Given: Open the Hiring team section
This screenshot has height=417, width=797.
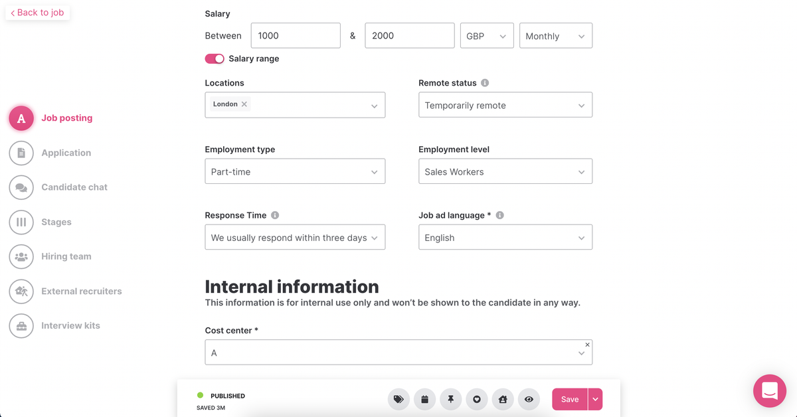Looking at the screenshot, I should click(x=66, y=256).
